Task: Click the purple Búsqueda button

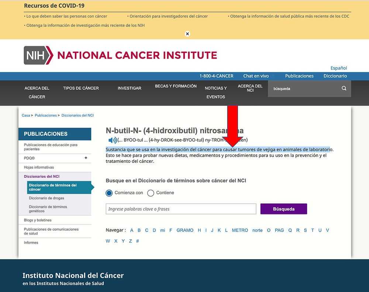Action: (283, 209)
